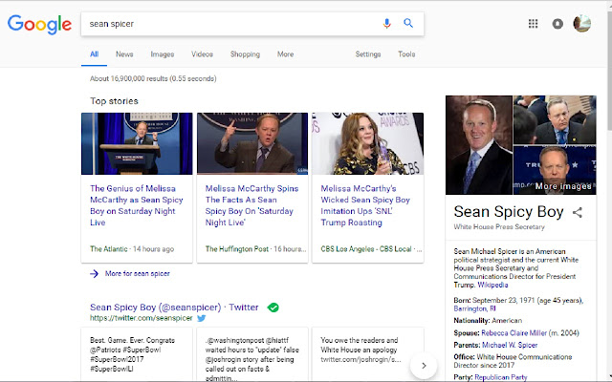Viewport: 612px width, 382px height.
Task: Open CBS story Wicked Sean Spicy Boy Imitation
Action: point(365,205)
